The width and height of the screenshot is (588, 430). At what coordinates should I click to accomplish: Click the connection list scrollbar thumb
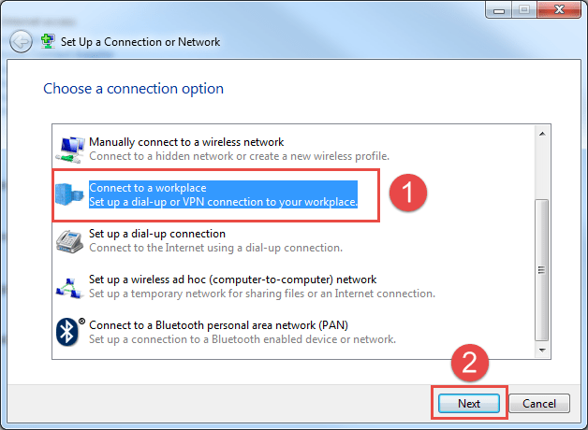[541, 270]
